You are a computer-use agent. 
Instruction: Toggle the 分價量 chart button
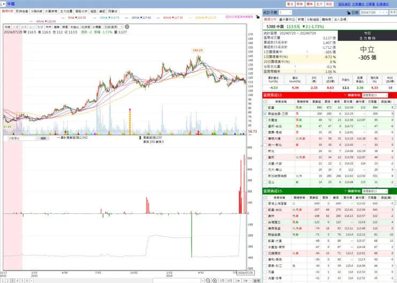(x=97, y=27)
